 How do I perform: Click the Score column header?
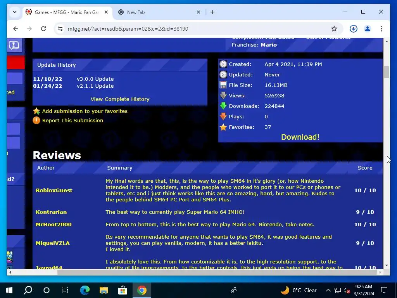365,168
